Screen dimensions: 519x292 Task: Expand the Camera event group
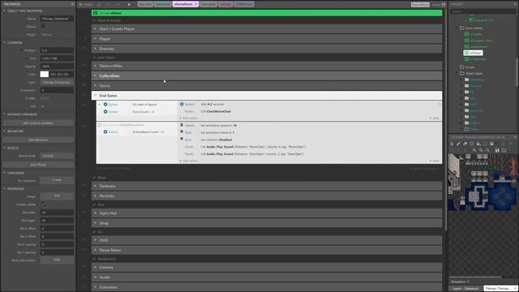pos(95,267)
